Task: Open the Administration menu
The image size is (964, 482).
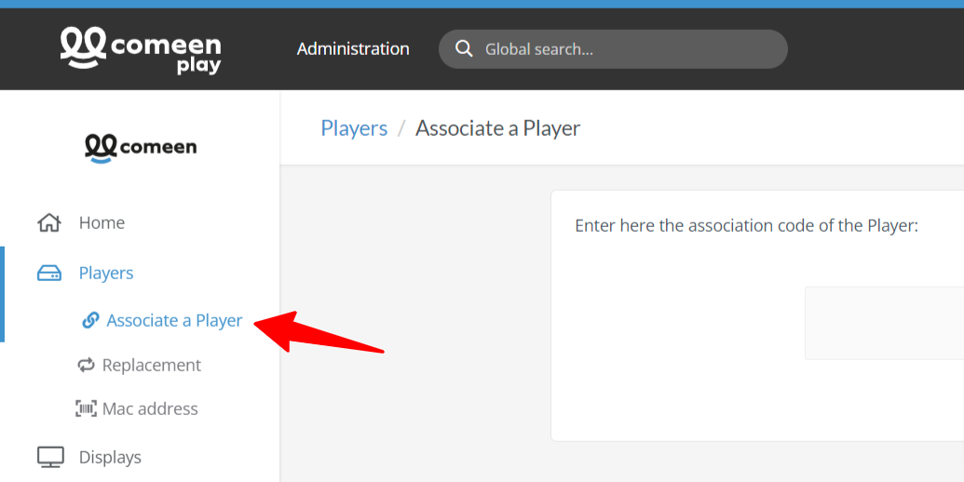Action: click(353, 49)
